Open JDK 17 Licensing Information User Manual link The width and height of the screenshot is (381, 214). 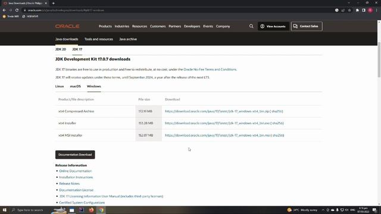(111, 196)
